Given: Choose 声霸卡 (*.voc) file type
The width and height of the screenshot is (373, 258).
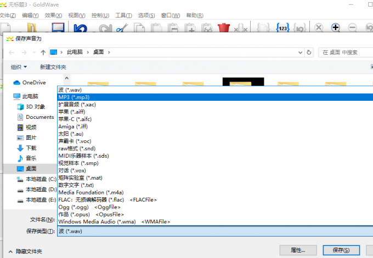Looking at the screenshot, I should [x=215, y=141].
